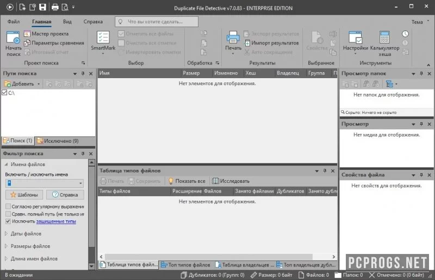The width and height of the screenshot is (435, 280).
Task: Open quick access toolbar customize arrow
Action: [73, 7]
